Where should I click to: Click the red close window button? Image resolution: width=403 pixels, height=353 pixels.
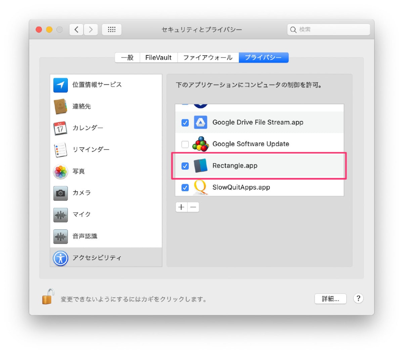pos(39,30)
